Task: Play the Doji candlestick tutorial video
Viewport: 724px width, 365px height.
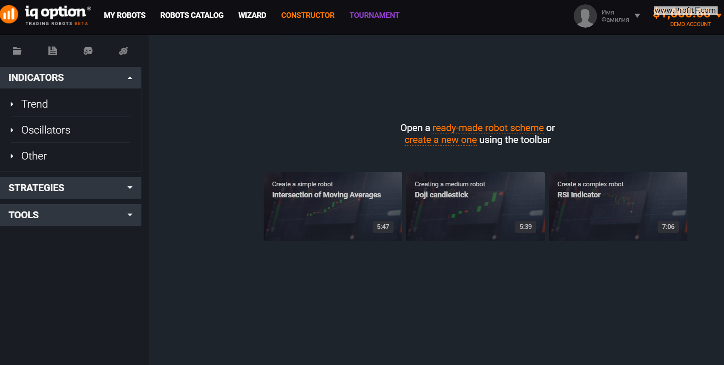Action: pos(475,206)
